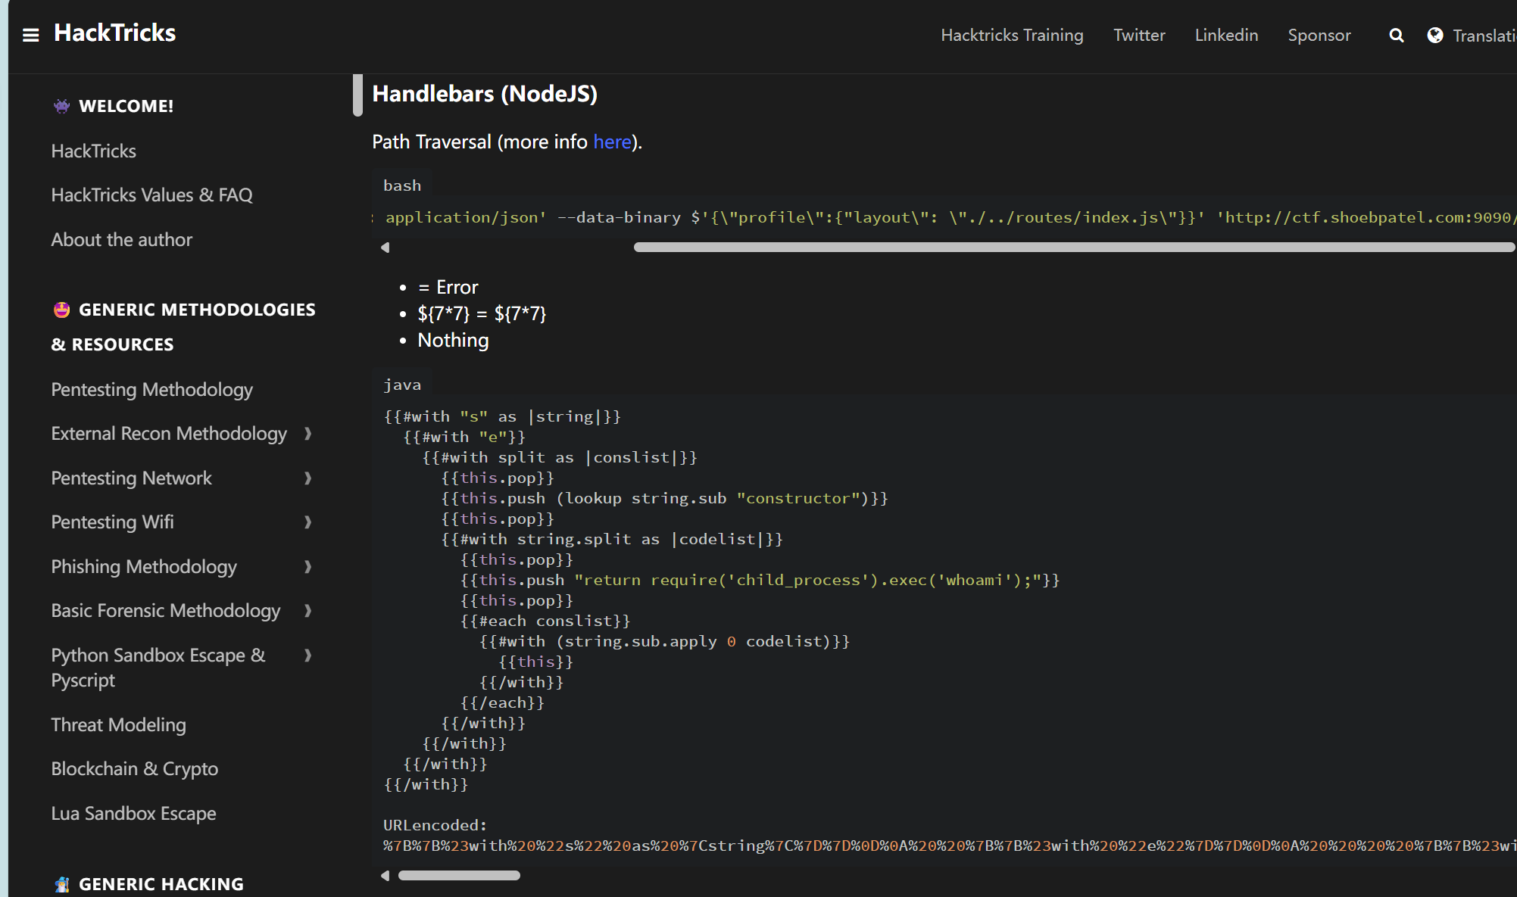Click left arrow of bash code scrollbar

click(x=385, y=248)
